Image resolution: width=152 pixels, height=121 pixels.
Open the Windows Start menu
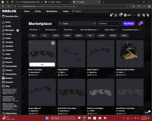coord(47,118)
